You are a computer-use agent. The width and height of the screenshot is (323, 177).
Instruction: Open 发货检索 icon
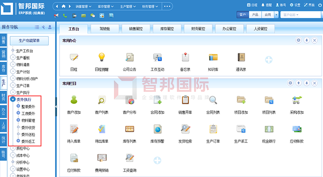(185, 129)
